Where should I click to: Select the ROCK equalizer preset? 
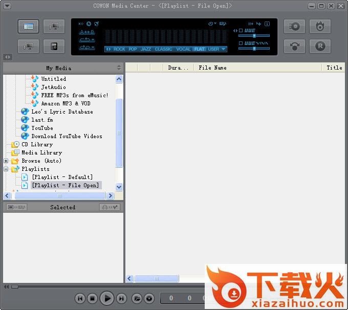(119, 49)
